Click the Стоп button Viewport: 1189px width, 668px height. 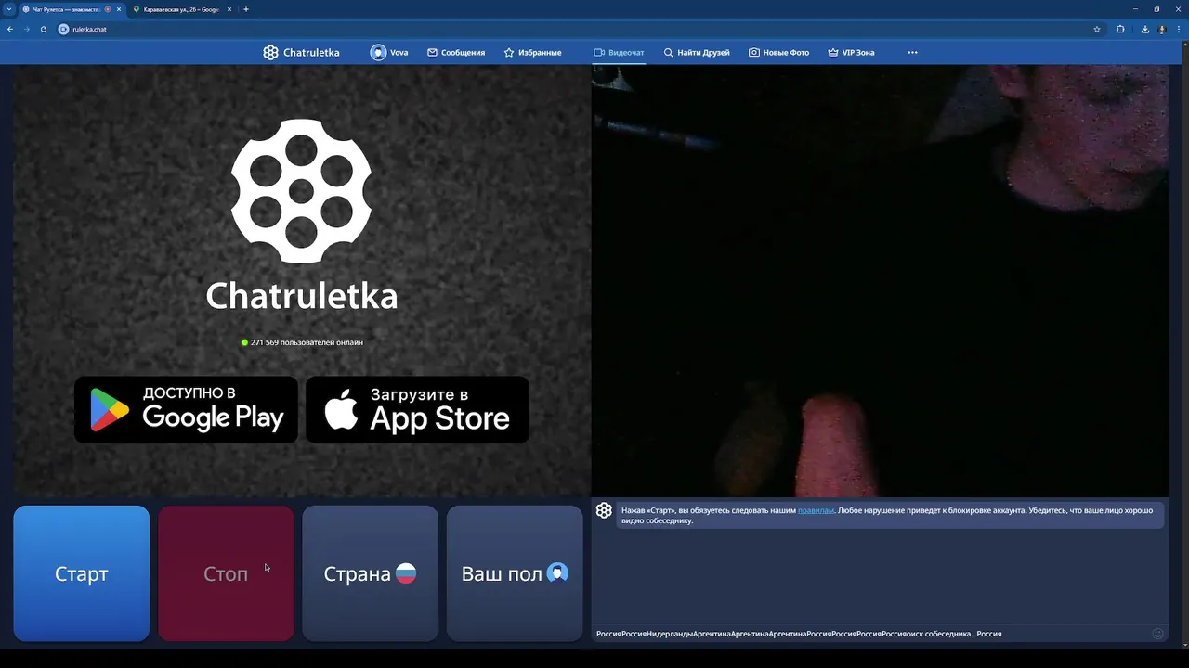pyautogui.click(x=226, y=573)
